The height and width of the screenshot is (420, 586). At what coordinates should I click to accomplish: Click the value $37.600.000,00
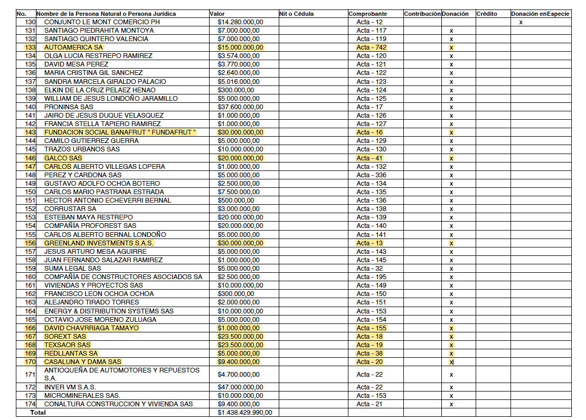[240, 107]
